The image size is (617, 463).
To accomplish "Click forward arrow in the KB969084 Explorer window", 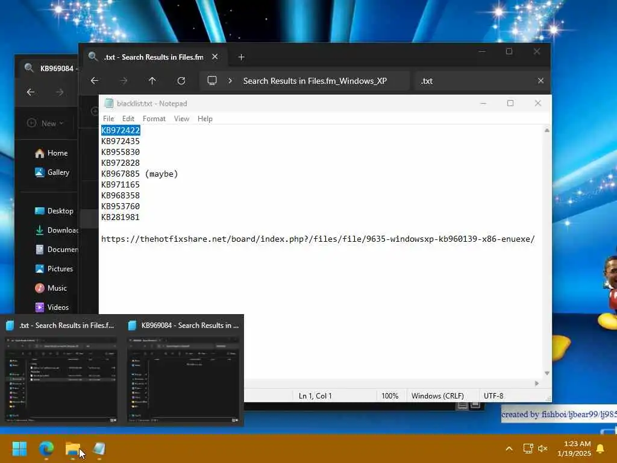I will click(x=60, y=92).
